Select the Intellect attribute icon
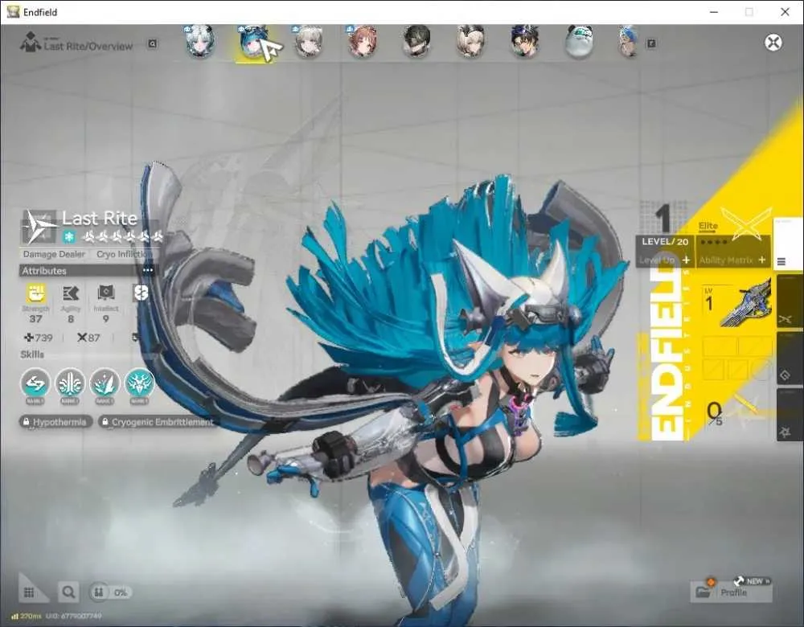This screenshot has height=627, width=804. 105,293
